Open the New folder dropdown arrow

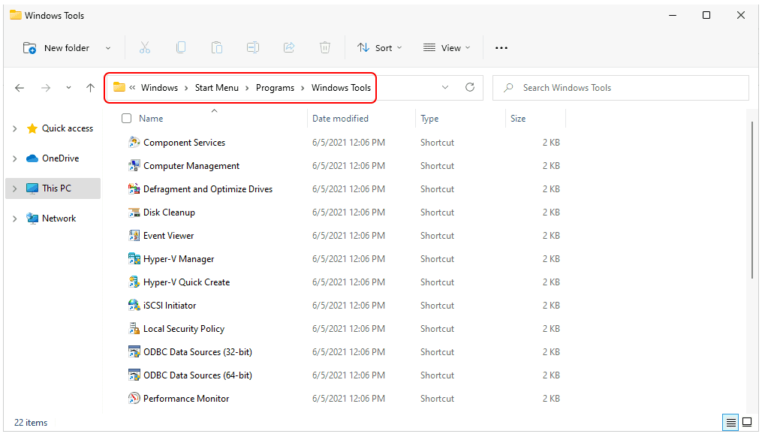(108, 48)
